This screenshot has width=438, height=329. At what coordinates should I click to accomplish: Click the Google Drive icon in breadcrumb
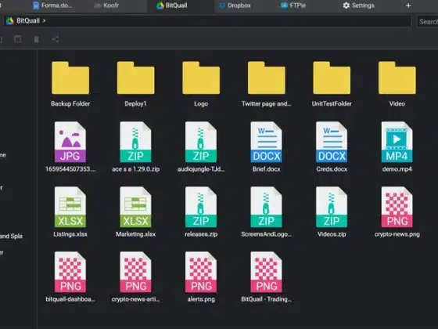10,21
